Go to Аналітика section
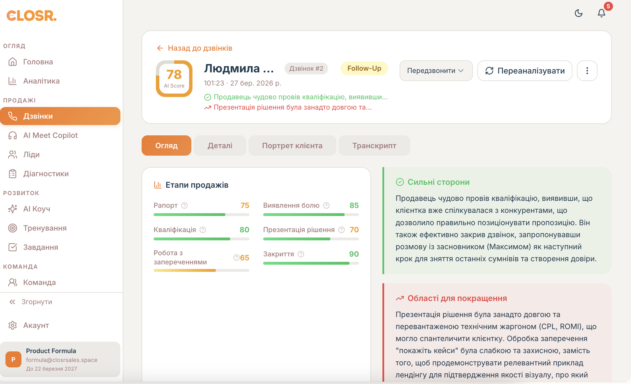The height and width of the screenshot is (384, 631). coord(41,81)
